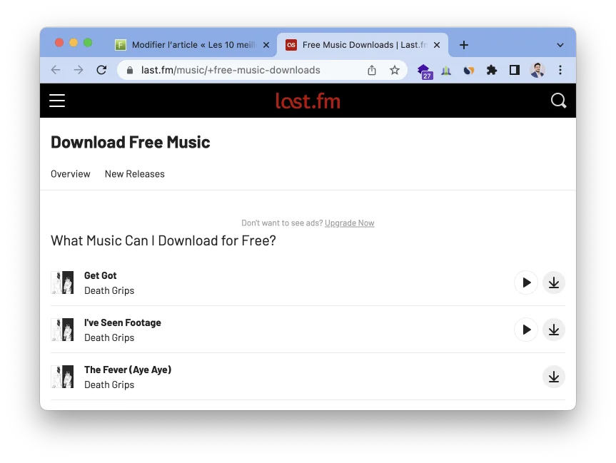Open the purple extension with badge 27
The width and height of the screenshot is (616, 463).
coord(425,71)
